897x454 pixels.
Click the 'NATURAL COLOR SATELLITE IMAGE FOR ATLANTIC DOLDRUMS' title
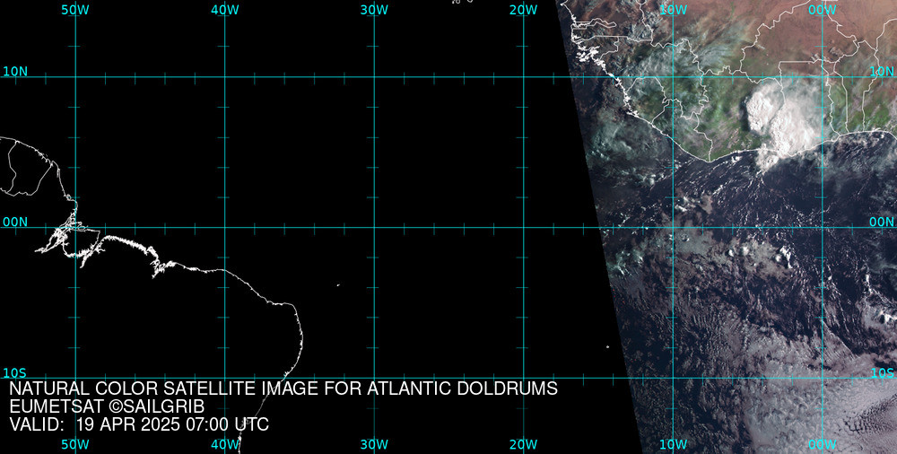click(x=283, y=389)
